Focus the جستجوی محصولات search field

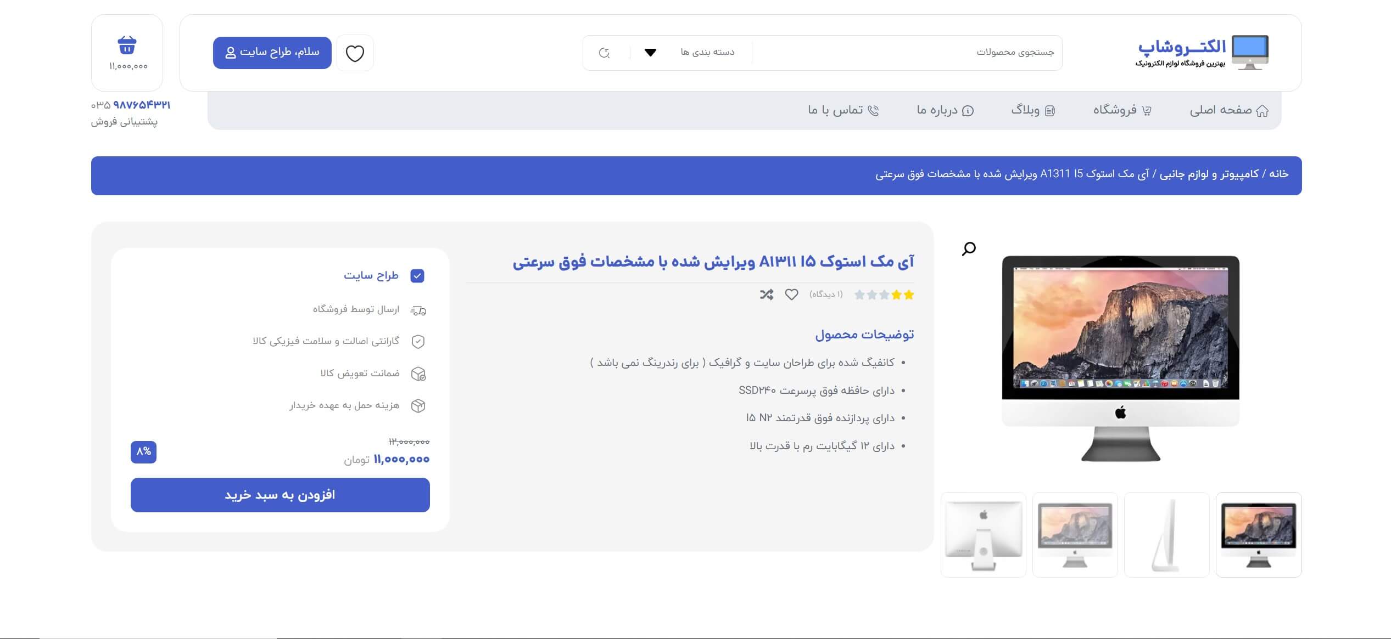(906, 53)
